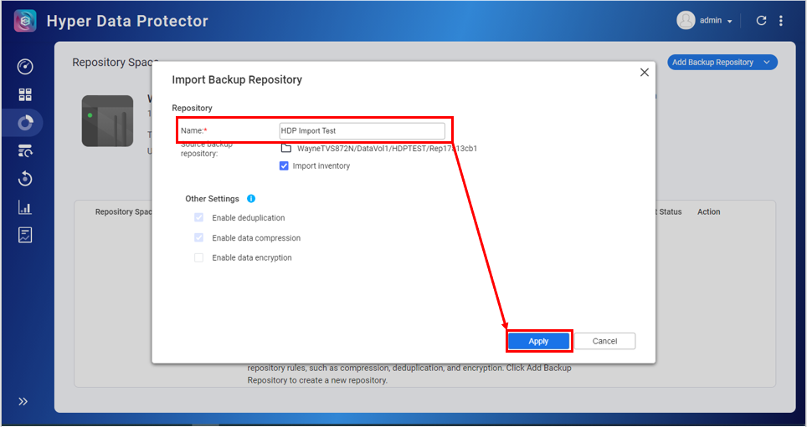Screen dimensions: 807x427
Task: Open the Restore sidebar icon
Action: pyautogui.click(x=25, y=179)
